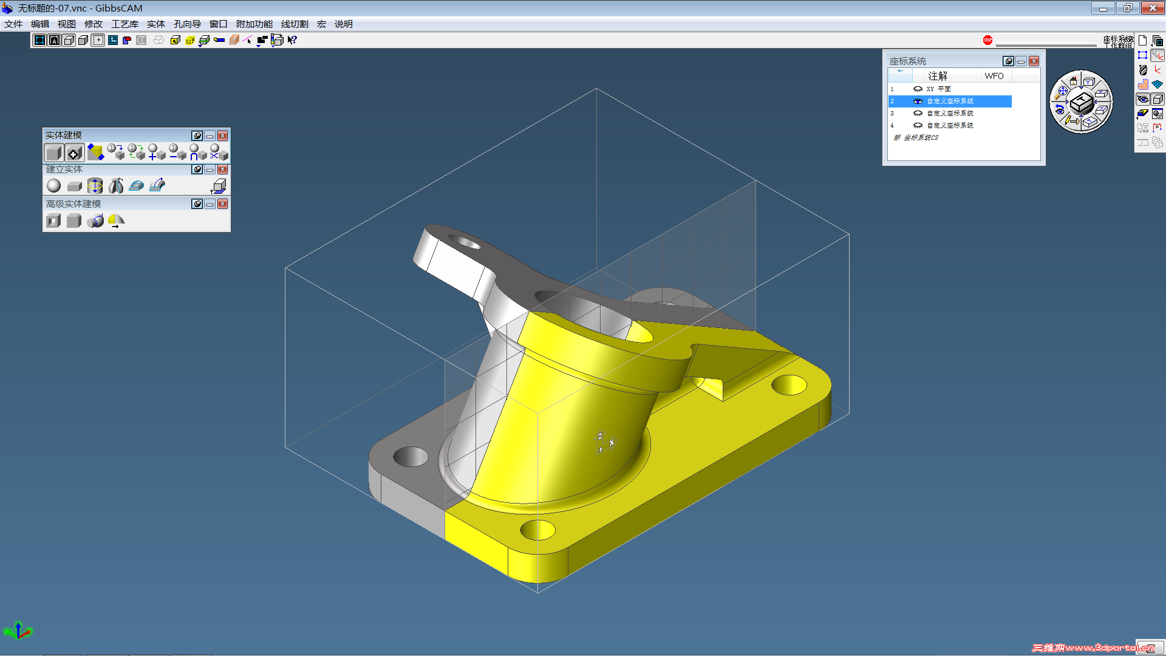Select the shell (hollow cube) icon

coord(53,220)
